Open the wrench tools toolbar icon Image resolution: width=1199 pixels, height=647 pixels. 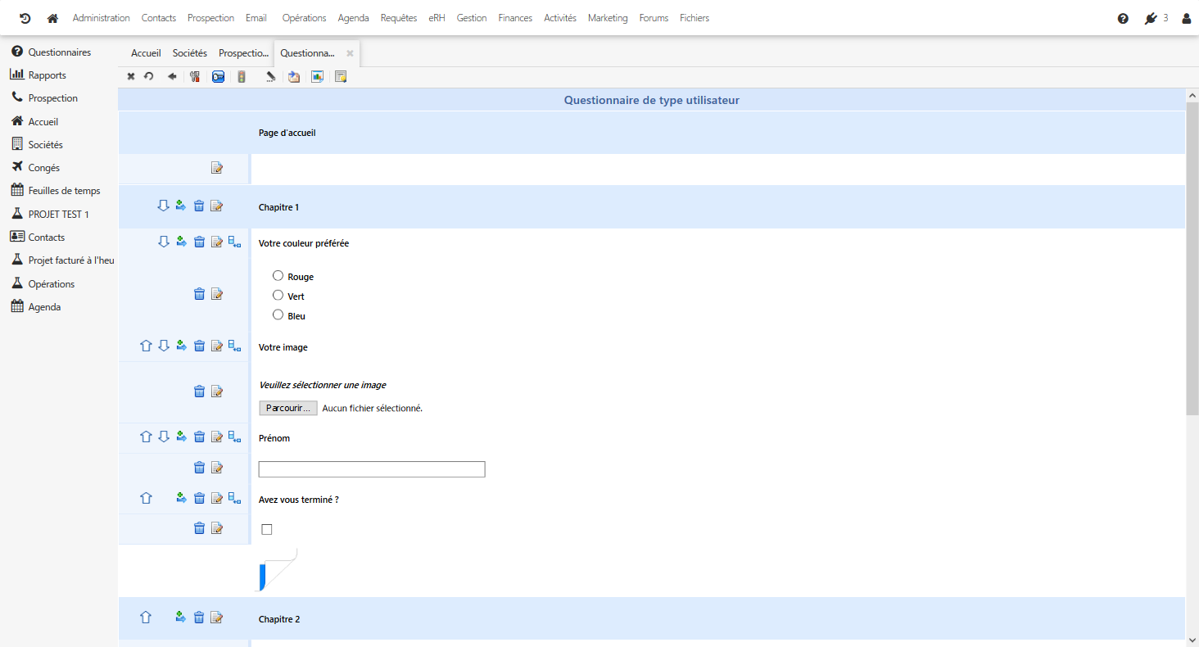tap(195, 76)
